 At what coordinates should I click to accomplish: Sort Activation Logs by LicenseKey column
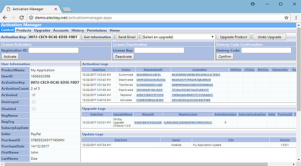click(200, 69)
